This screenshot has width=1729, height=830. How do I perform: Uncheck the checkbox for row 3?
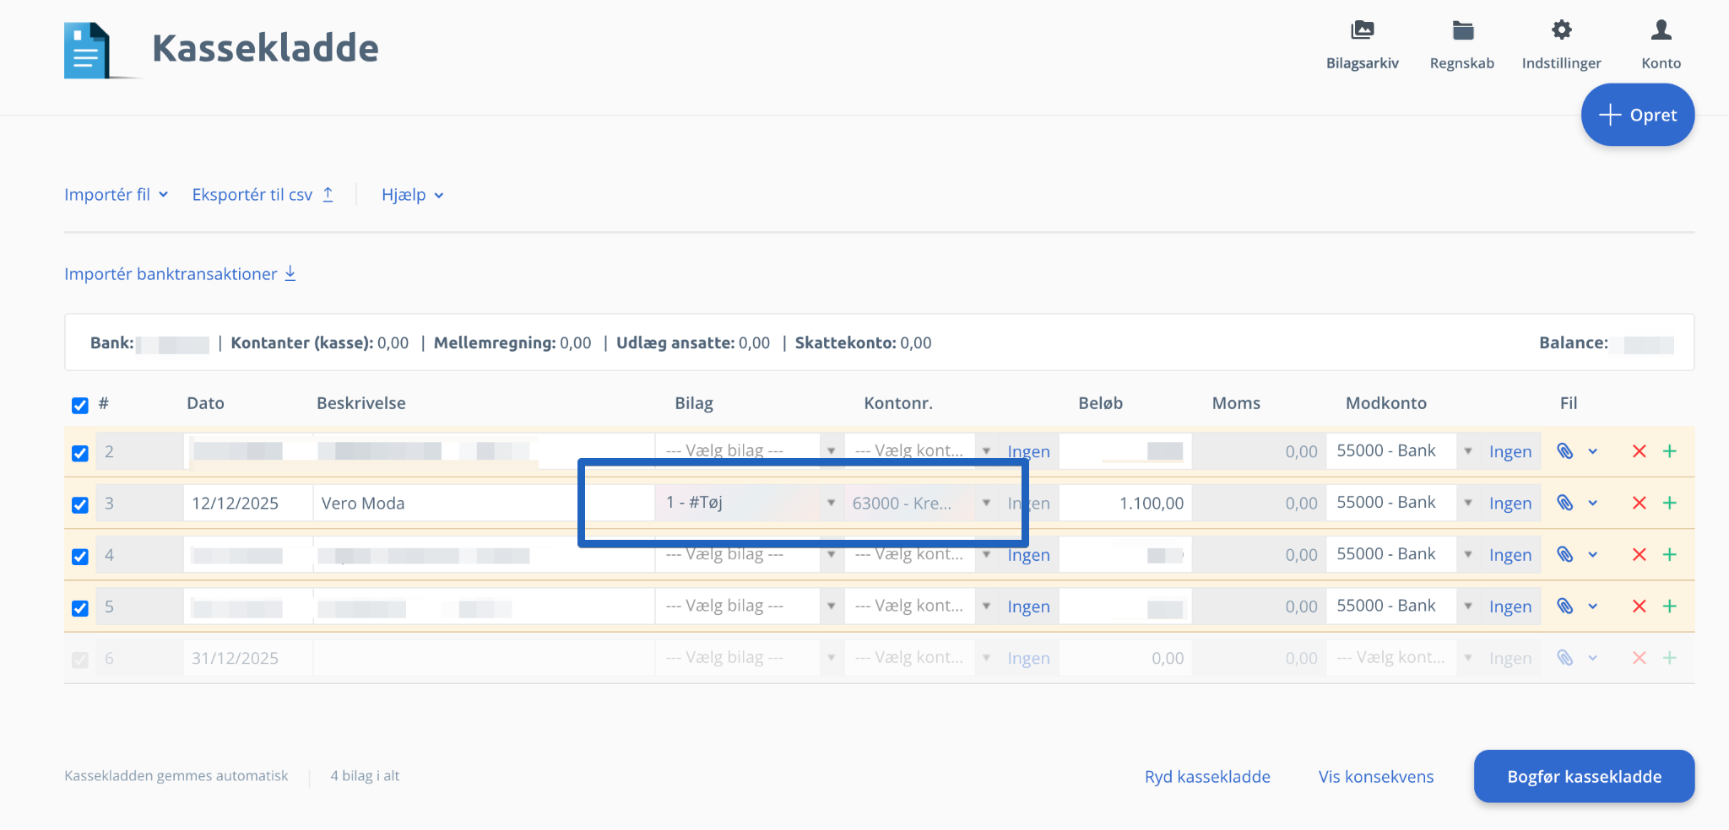(x=80, y=504)
